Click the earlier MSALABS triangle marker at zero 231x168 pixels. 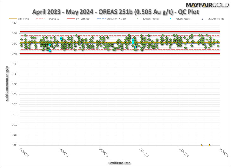[202, 145]
